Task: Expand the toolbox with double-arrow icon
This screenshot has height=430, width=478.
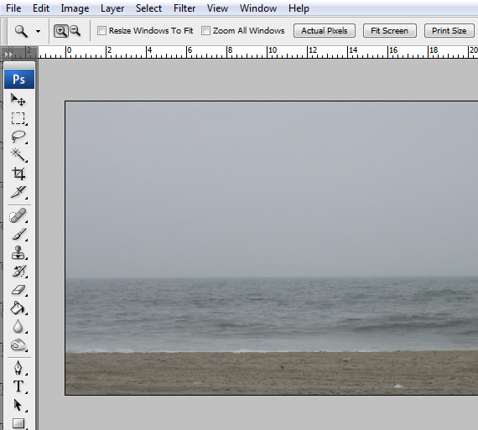Action: click(x=8, y=54)
